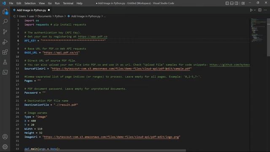Screen dimensions: 270x152
Task: Follow the github.com/bytescout link
Action: click(x=229, y=65)
